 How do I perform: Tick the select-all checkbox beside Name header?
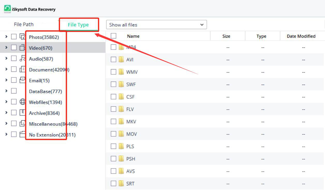114,36
